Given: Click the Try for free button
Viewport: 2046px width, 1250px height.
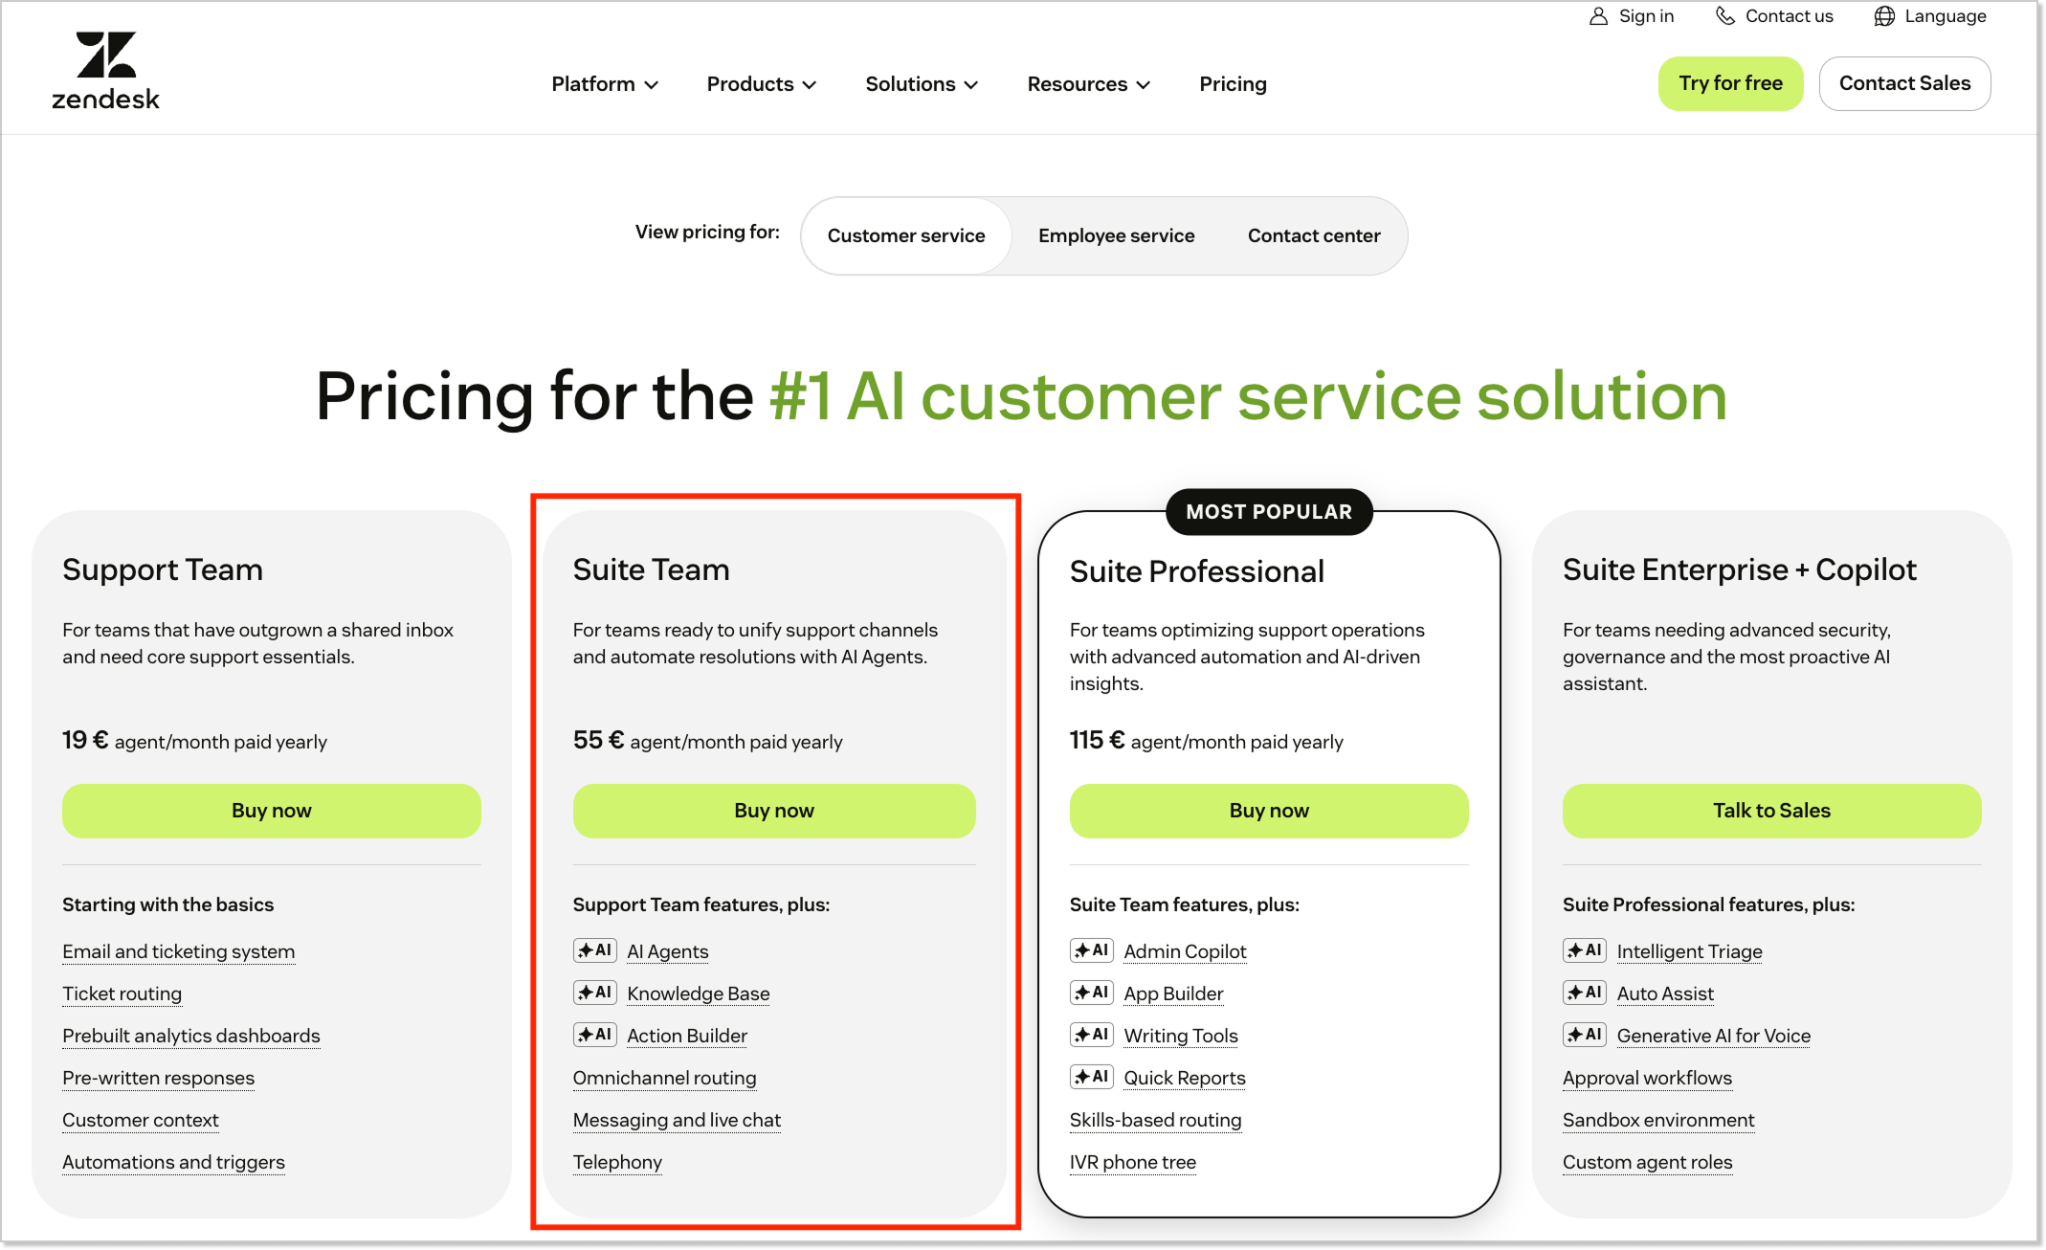Looking at the screenshot, I should click(1730, 83).
